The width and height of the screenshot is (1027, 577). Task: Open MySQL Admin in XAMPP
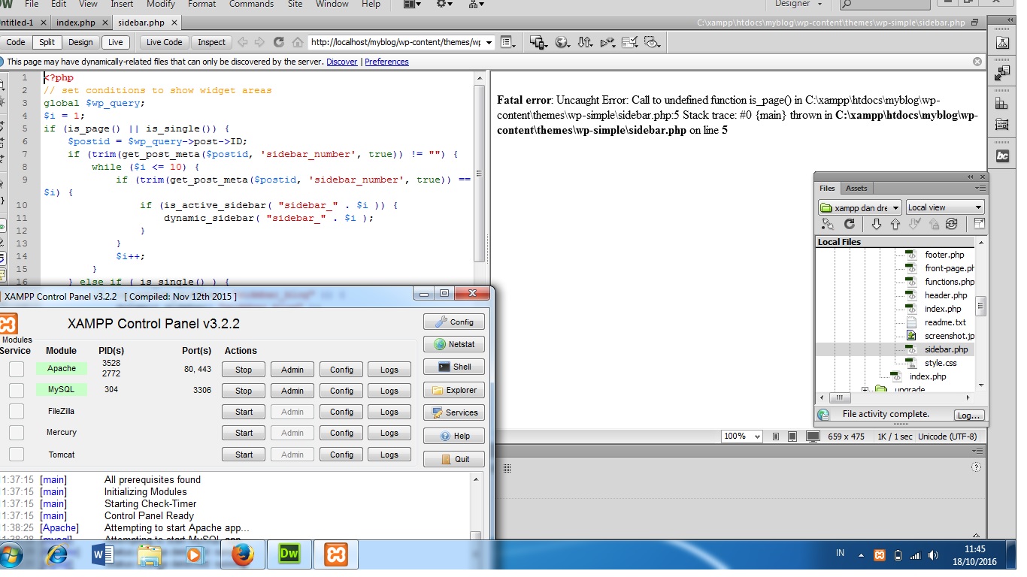click(292, 391)
